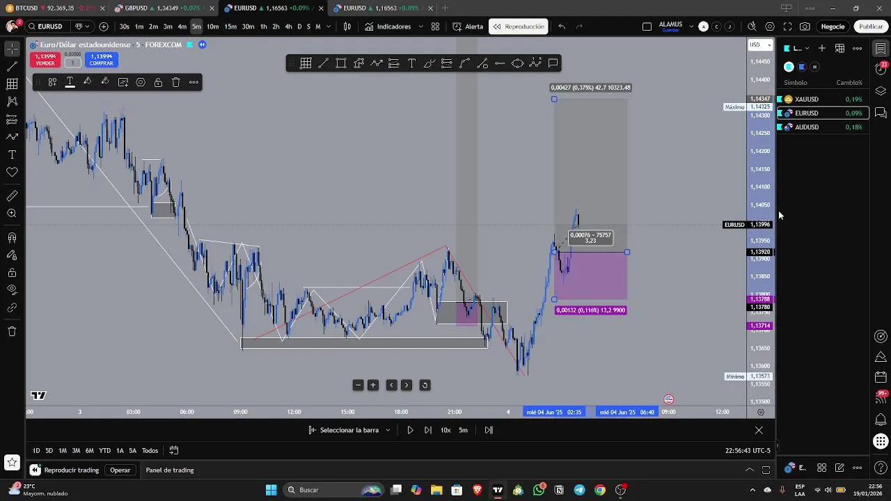Select the 15m timeframe
891x501 pixels.
coord(230,26)
